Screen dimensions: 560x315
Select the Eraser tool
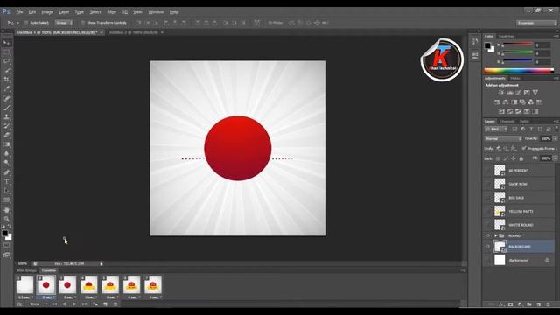[6, 136]
